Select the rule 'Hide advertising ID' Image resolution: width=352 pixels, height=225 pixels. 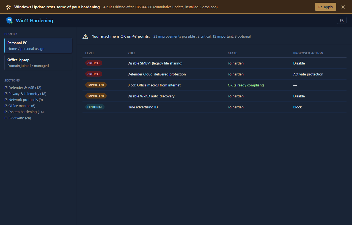(x=143, y=107)
